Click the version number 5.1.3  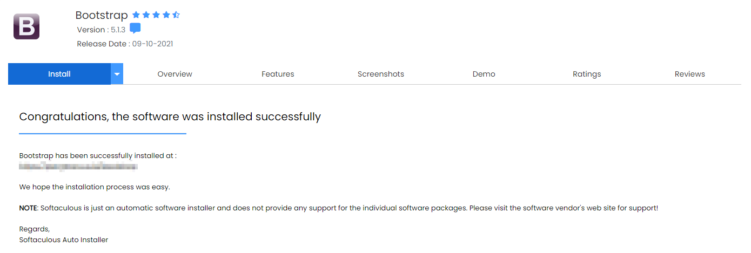click(118, 30)
